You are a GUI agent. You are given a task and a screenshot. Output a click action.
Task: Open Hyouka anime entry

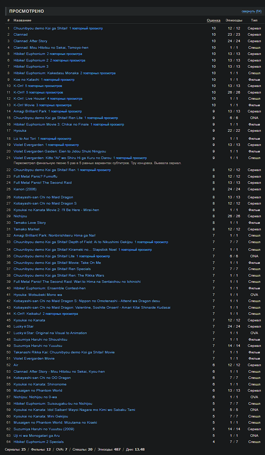[x=20, y=131]
